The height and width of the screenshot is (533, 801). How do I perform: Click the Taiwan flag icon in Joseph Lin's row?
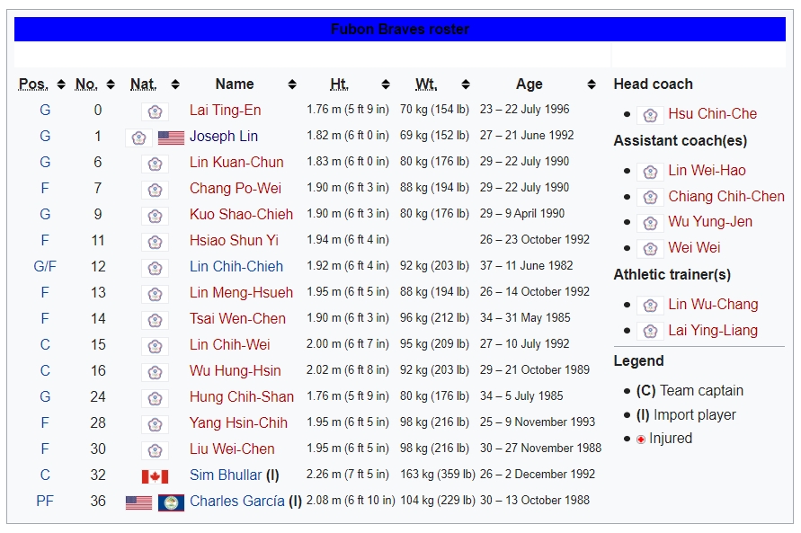click(x=138, y=138)
